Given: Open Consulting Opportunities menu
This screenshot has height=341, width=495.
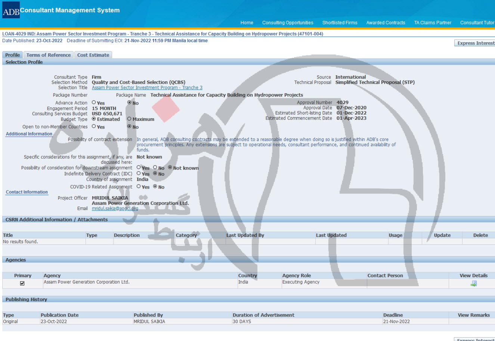Looking at the screenshot, I should [x=288, y=23].
